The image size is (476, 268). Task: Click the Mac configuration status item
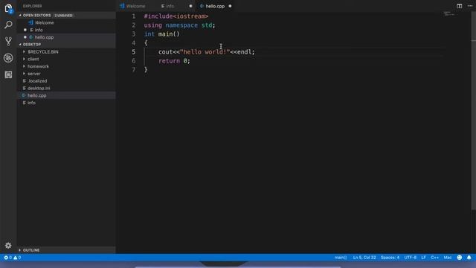pos(448,258)
